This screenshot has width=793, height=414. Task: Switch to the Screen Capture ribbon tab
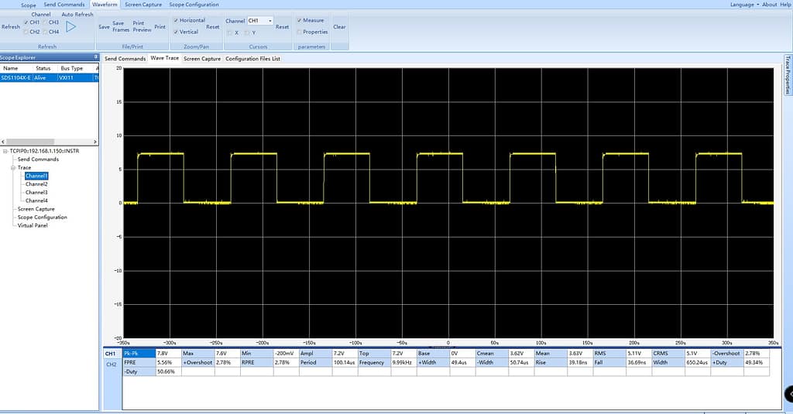pyautogui.click(x=142, y=5)
